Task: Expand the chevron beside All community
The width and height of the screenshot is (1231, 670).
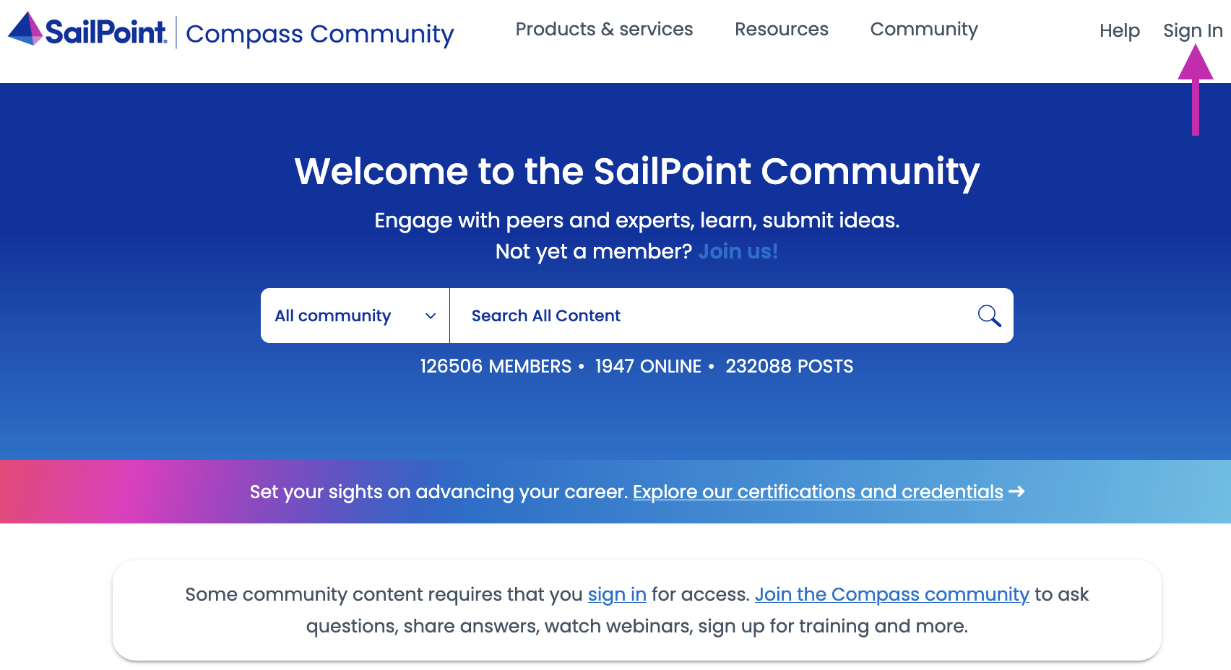Action: pos(431,316)
